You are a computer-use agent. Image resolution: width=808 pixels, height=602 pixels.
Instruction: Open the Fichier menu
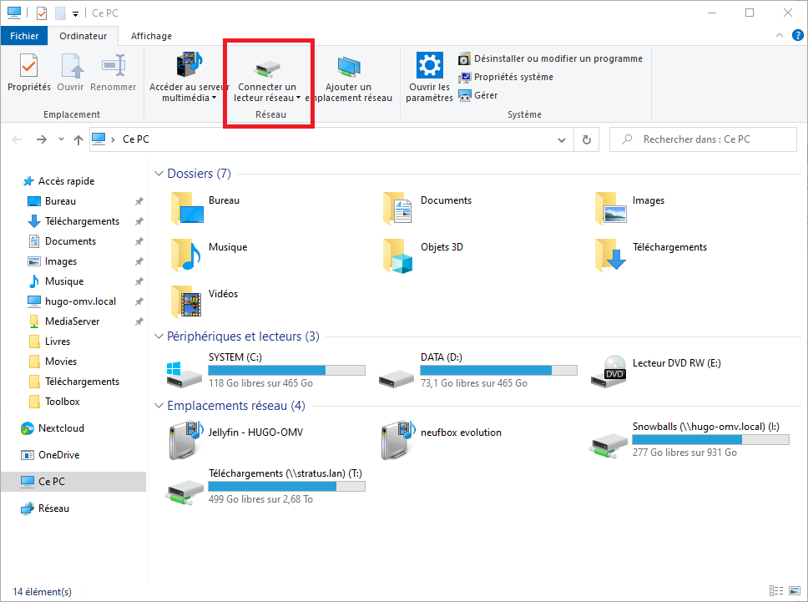coord(24,36)
